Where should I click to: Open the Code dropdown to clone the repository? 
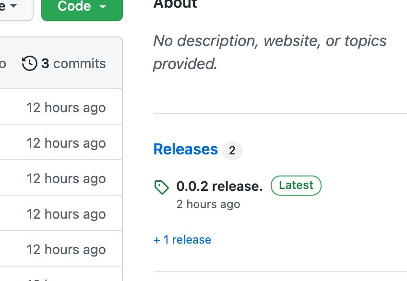82,7
